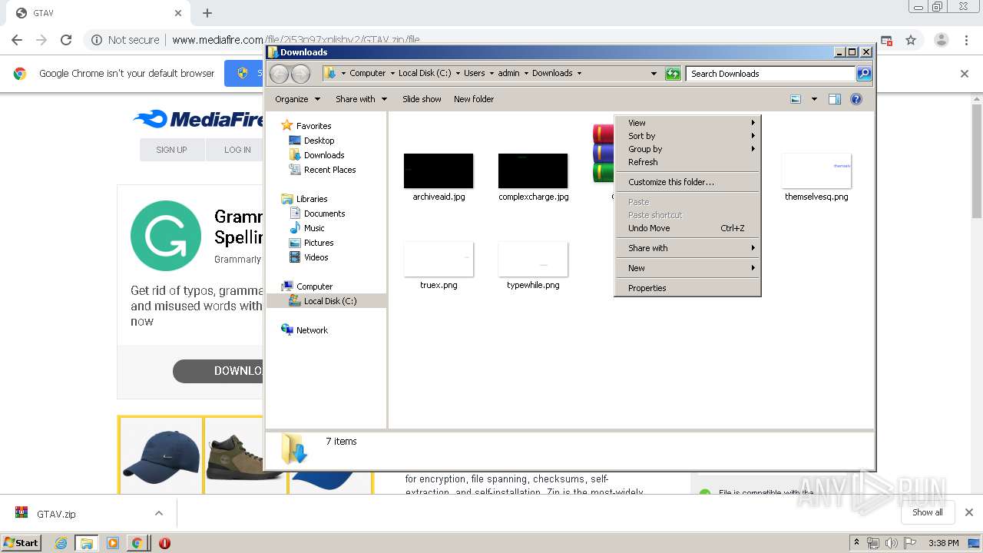Click the Chrome back arrow button
Image resolution: width=983 pixels, height=553 pixels.
pos(17,40)
